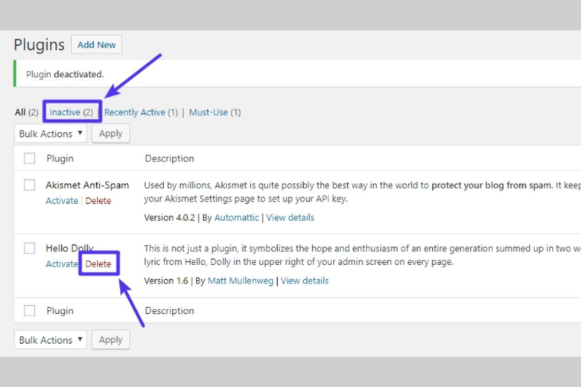
Task: Click the top Apply button
Action: [x=110, y=134]
